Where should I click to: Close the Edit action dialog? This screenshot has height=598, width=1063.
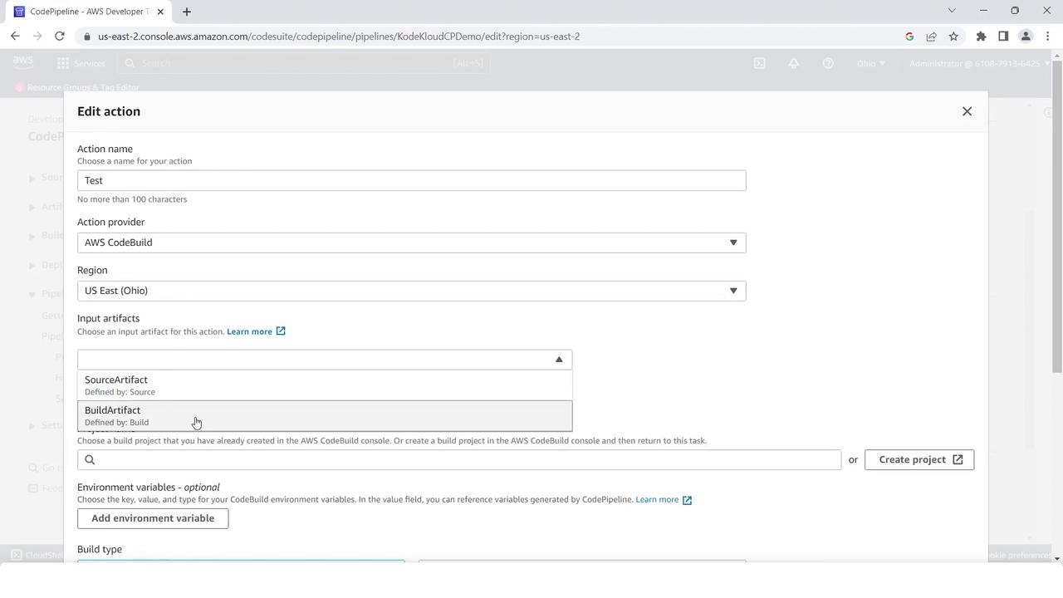(967, 111)
